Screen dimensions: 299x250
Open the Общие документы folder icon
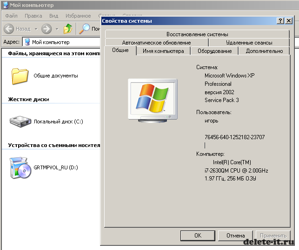(x=20, y=76)
